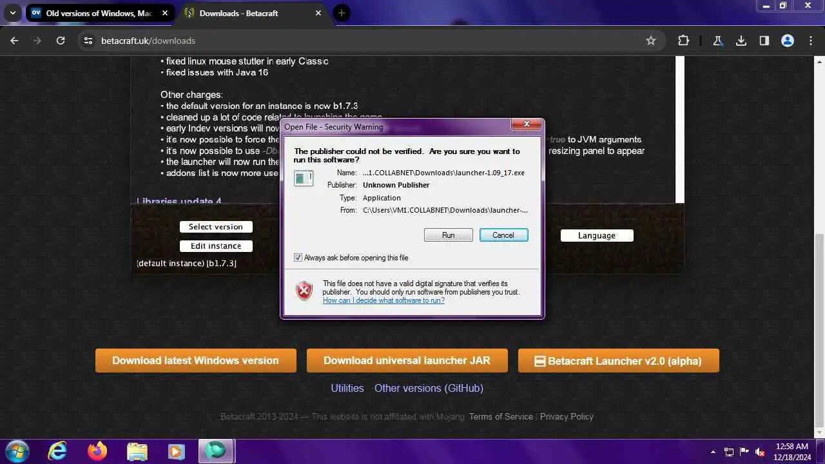Launch Firefox from the taskbar
This screenshot has width=825, height=464.
[97, 451]
